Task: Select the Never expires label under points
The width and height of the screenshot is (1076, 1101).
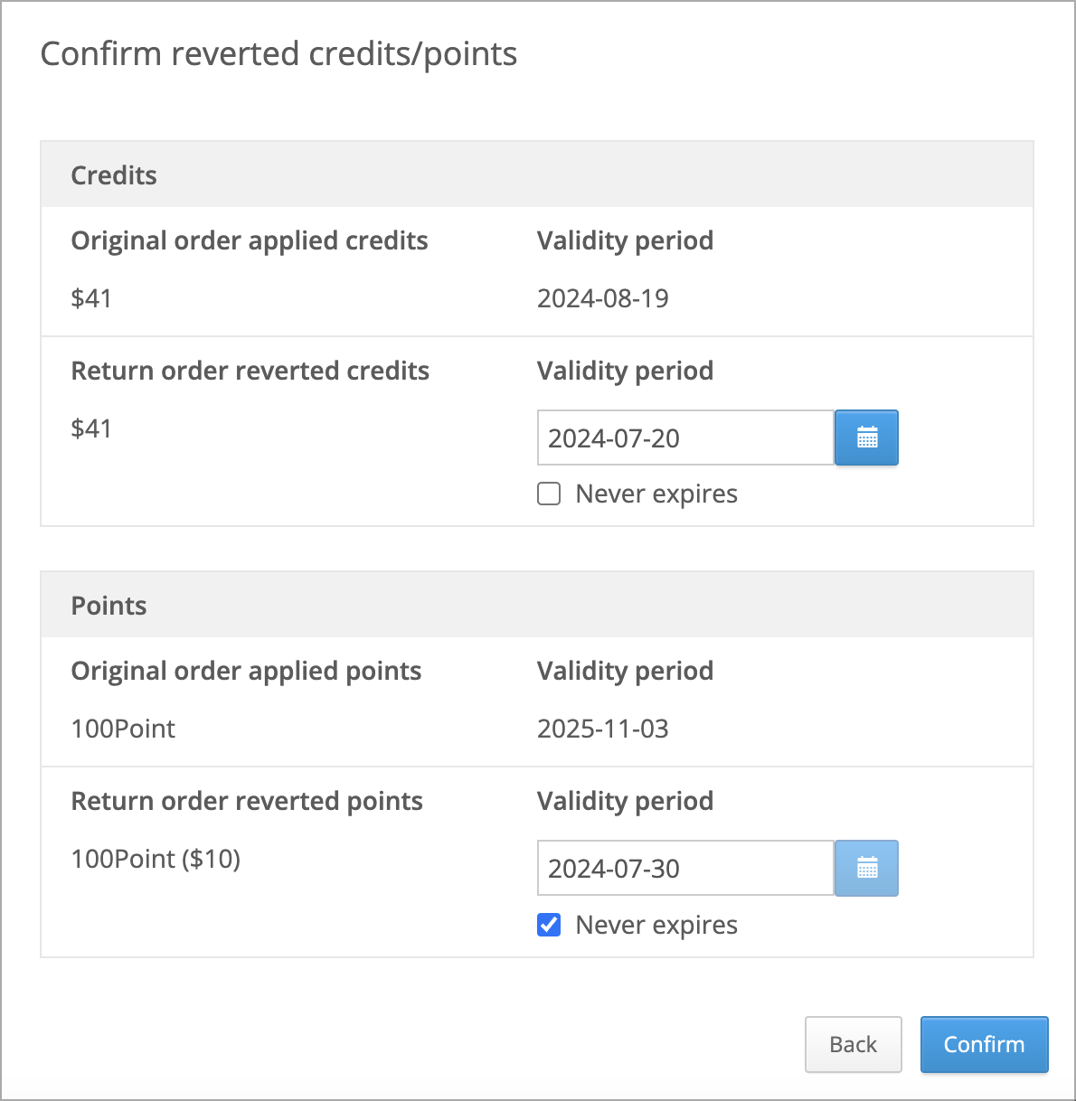Action: click(656, 926)
